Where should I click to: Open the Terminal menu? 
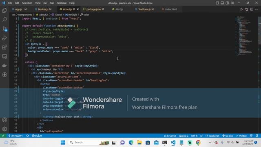(62, 3)
